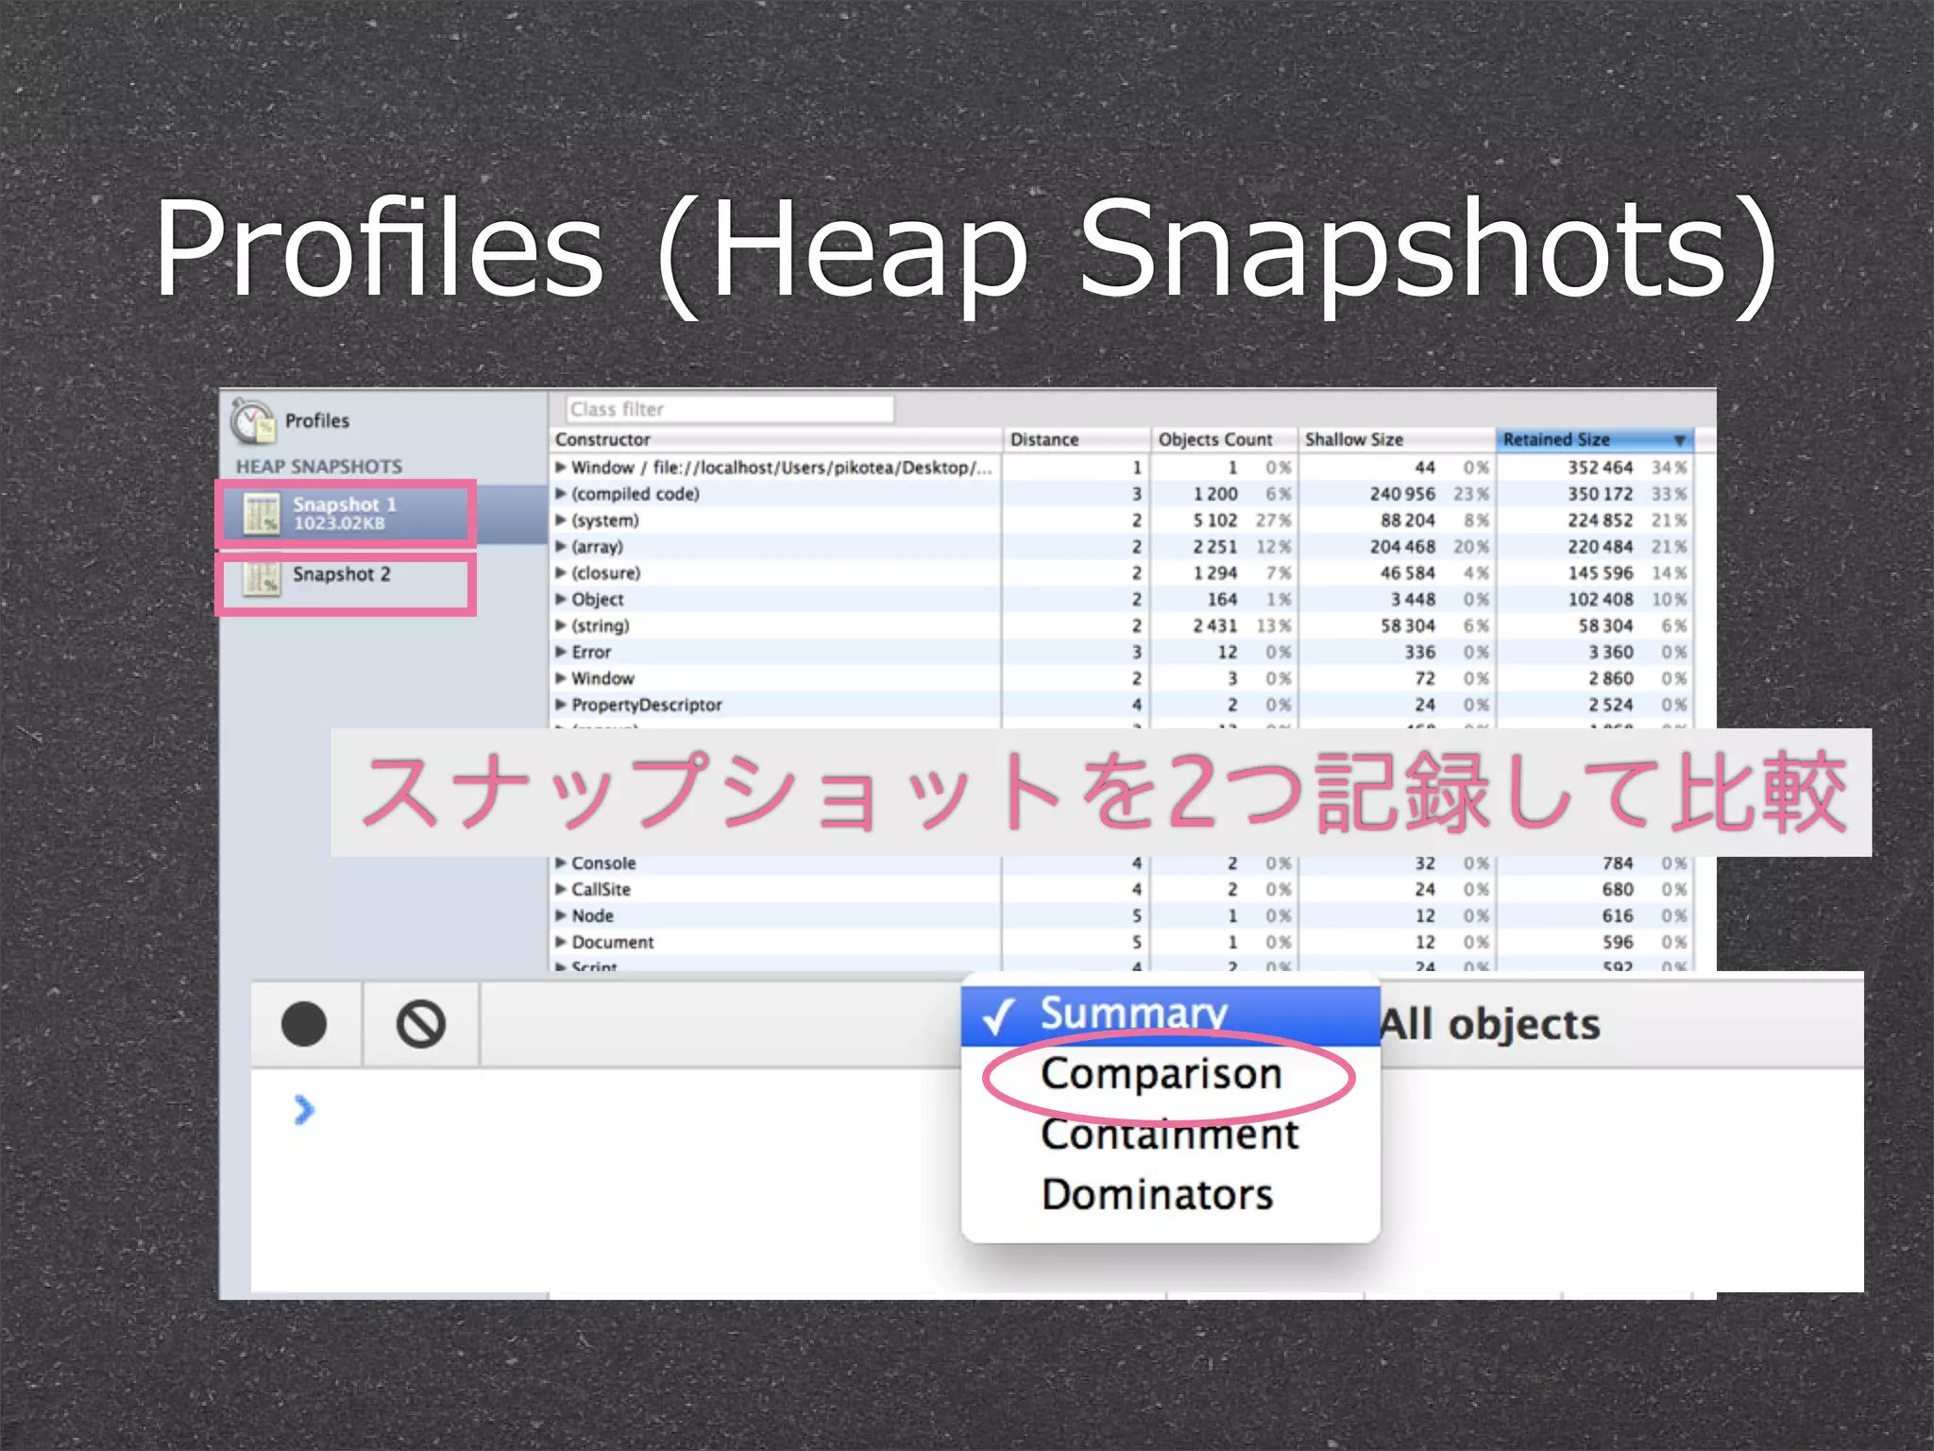Click retained size value 616
This screenshot has width=1934, height=1451.
click(1618, 916)
